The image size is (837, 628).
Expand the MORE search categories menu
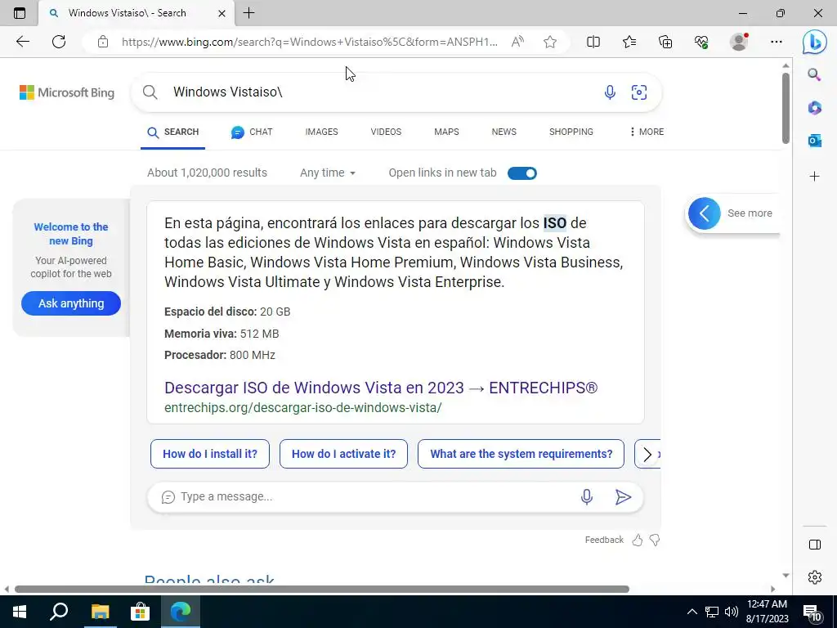[647, 132]
